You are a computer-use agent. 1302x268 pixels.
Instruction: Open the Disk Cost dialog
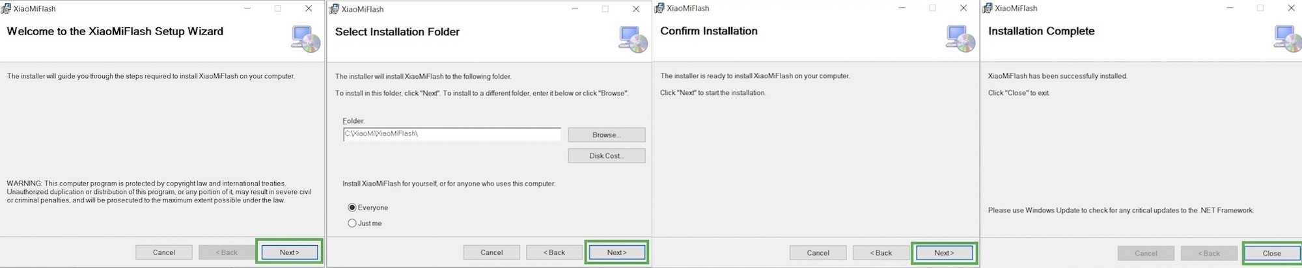tap(606, 155)
